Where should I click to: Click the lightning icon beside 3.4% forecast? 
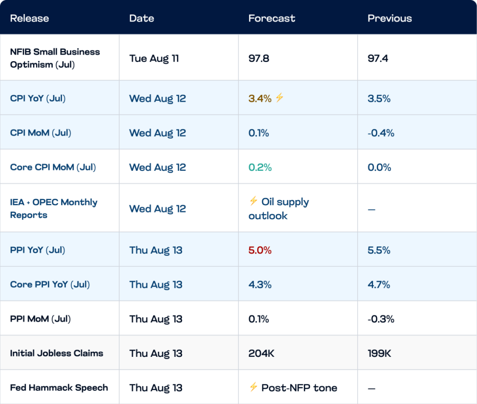tap(279, 98)
